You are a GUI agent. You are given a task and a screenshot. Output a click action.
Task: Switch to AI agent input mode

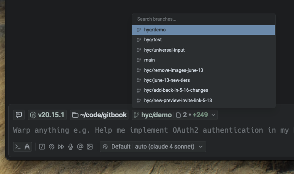point(27,147)
